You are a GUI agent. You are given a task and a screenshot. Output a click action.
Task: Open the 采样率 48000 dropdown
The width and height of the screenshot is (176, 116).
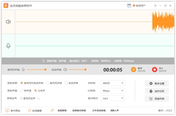coord(113,83)
